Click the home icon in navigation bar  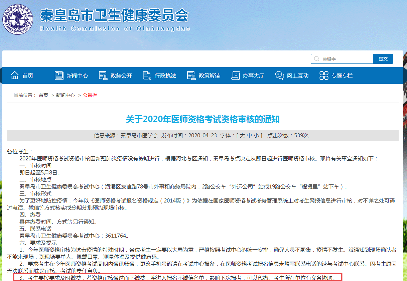point(15,76)
